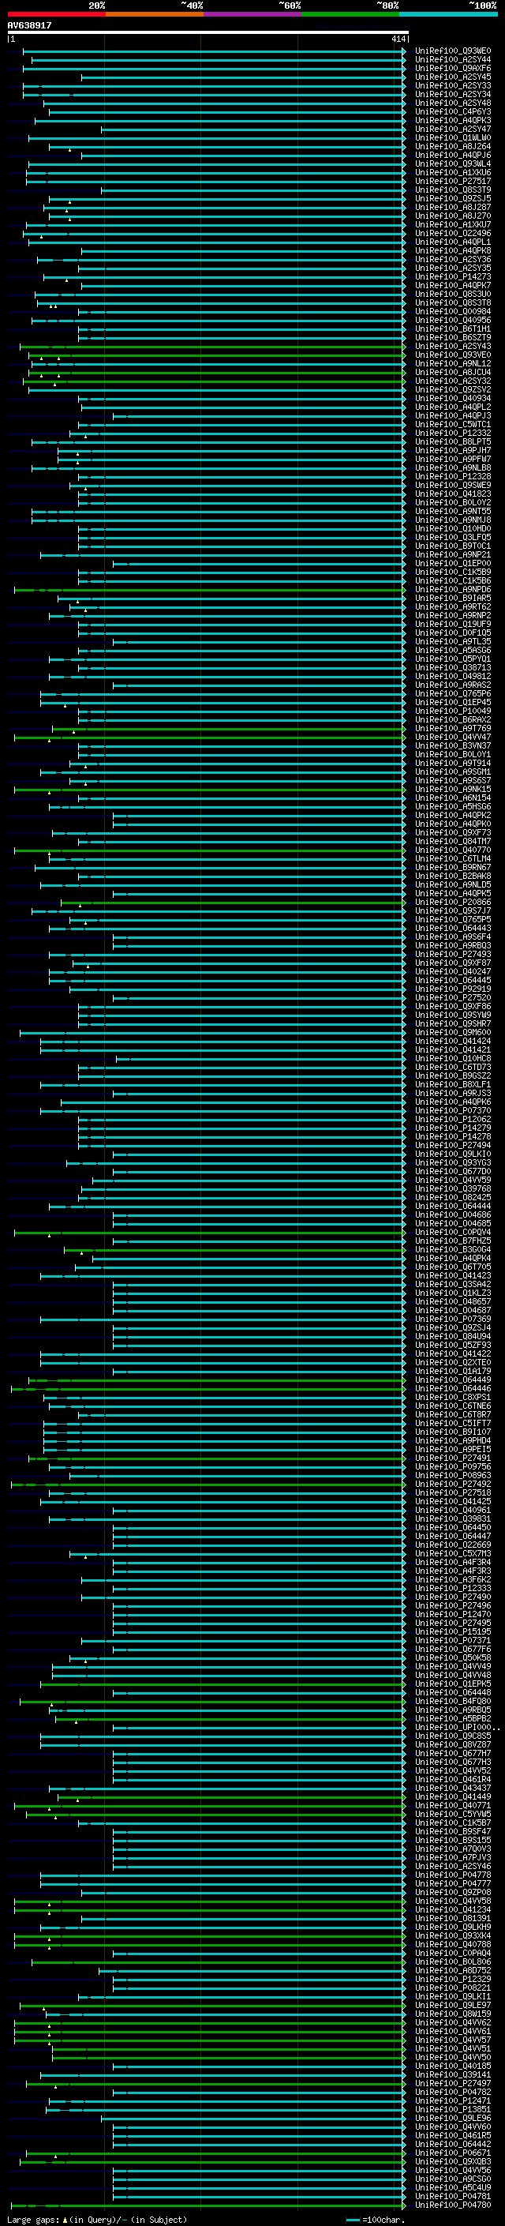Image resolution: width=505 pixels, height=2226 pixels.
Task: Open hit UniRef100_Q93WE0
Action: [x=452, y=51]
